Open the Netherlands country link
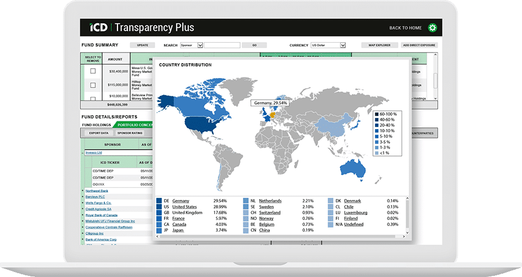The width and height of the screenshot is (522, 277). click(270, 201)
